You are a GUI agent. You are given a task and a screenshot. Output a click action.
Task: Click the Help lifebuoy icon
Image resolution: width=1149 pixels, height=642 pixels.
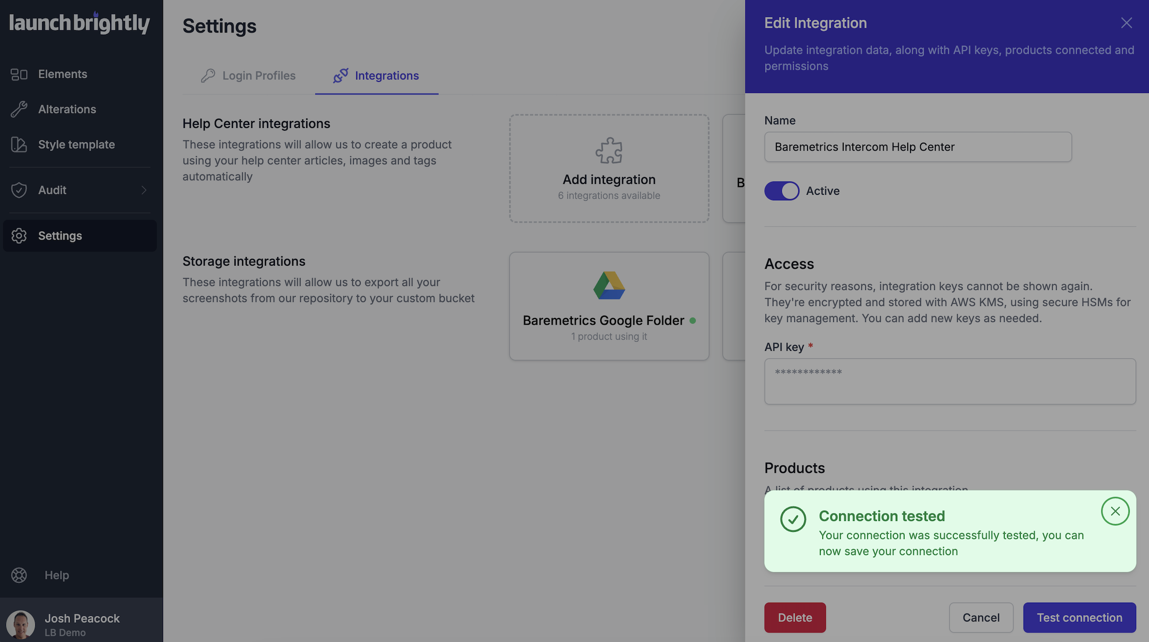coord(19,575)
